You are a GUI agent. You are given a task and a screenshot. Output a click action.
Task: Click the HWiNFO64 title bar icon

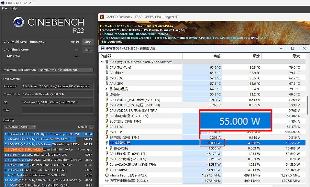[102, 48]
